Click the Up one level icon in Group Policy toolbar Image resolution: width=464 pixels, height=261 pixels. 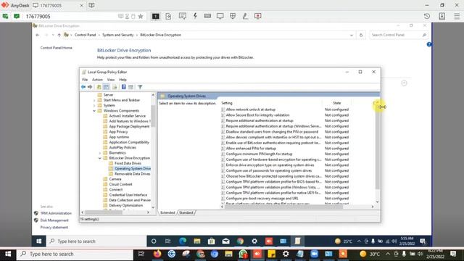click(99, 87)
